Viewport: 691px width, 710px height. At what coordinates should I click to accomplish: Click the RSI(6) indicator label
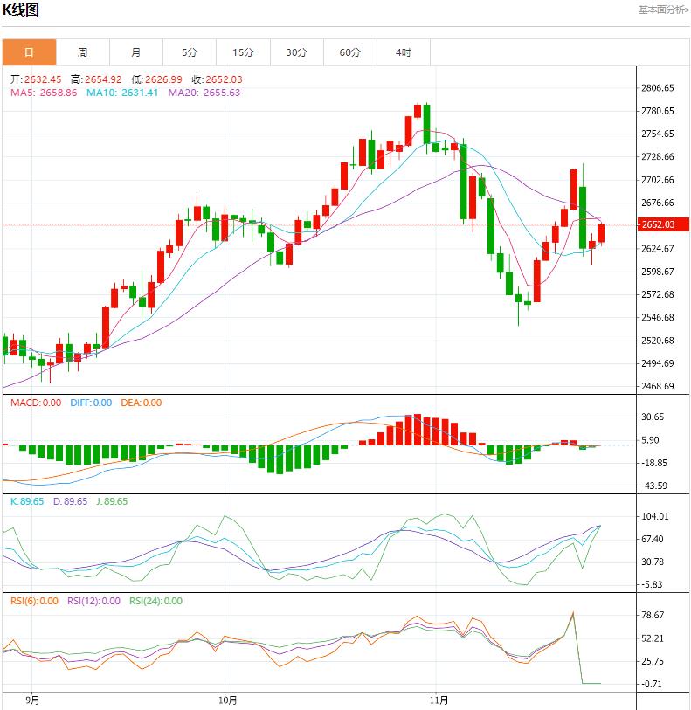point(35,601)
